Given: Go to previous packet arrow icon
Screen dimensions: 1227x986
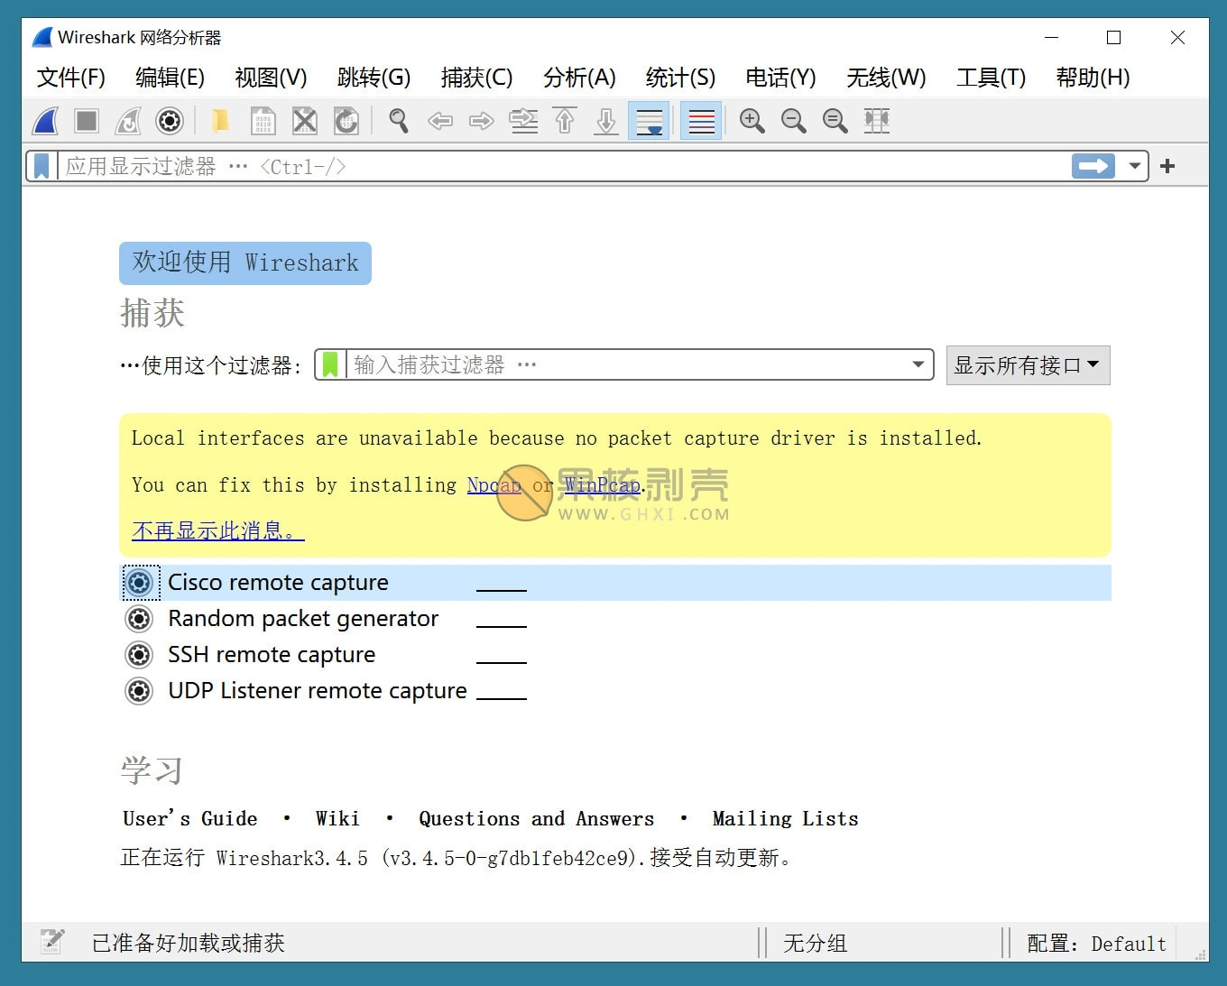Looking at the screenshot, I should coord(440,120).
